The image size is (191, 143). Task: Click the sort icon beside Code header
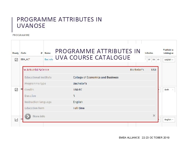click(x=41, y=53)
